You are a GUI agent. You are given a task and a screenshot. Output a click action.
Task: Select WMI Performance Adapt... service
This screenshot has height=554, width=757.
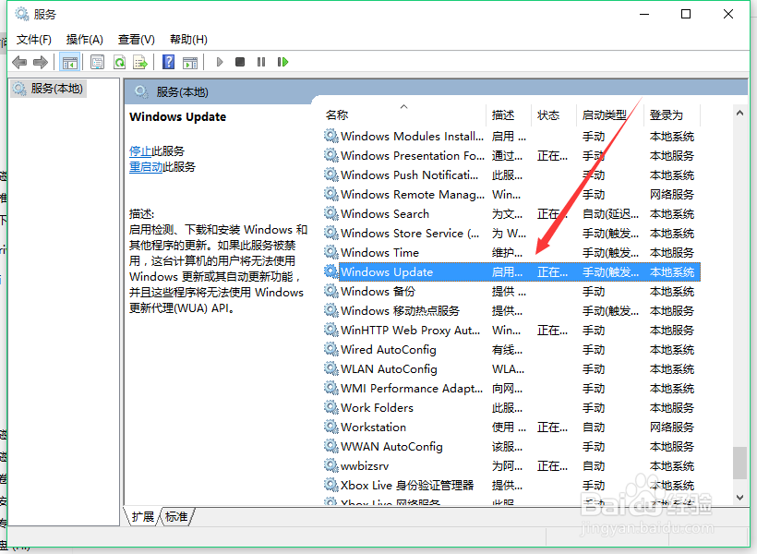tap(412, 389)
